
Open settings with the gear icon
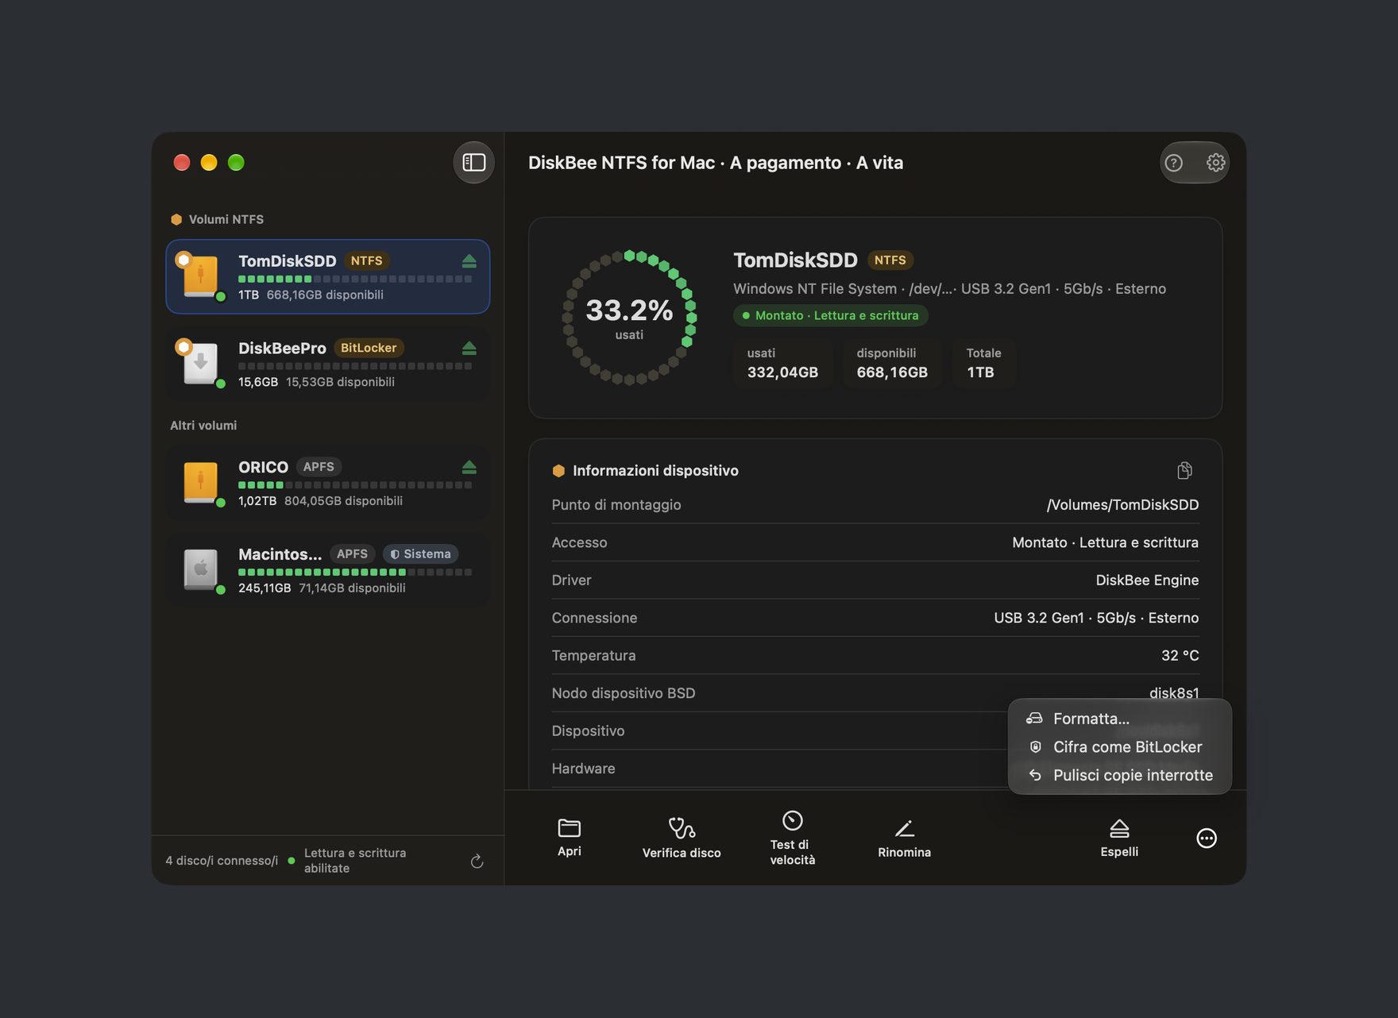pyautogui.click(x=1215, y=163)
